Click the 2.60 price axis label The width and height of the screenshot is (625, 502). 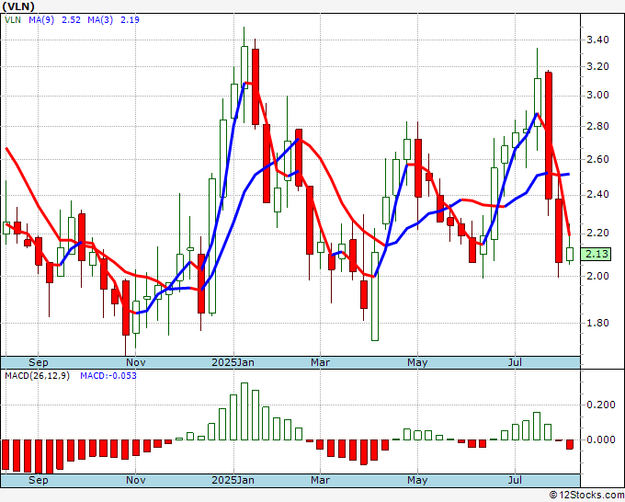pos(597,159)
